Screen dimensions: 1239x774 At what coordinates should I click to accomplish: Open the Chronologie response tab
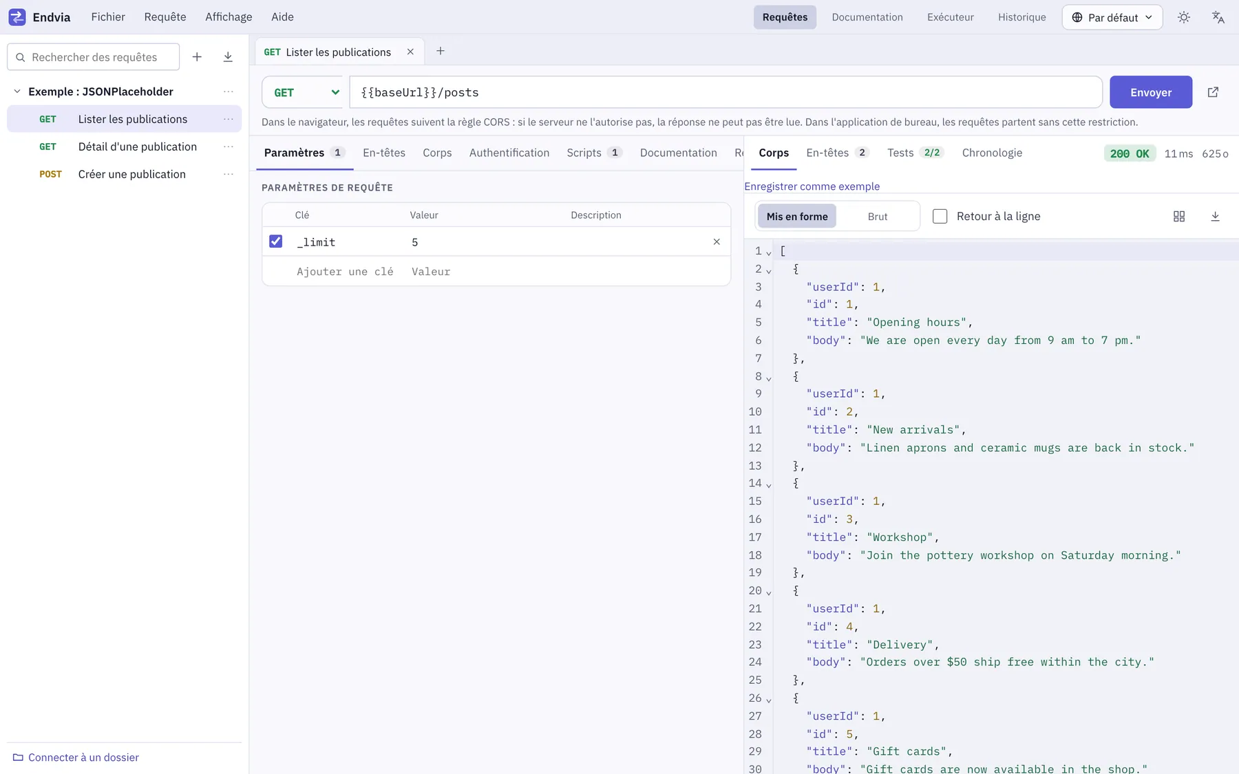click(992, 153)
